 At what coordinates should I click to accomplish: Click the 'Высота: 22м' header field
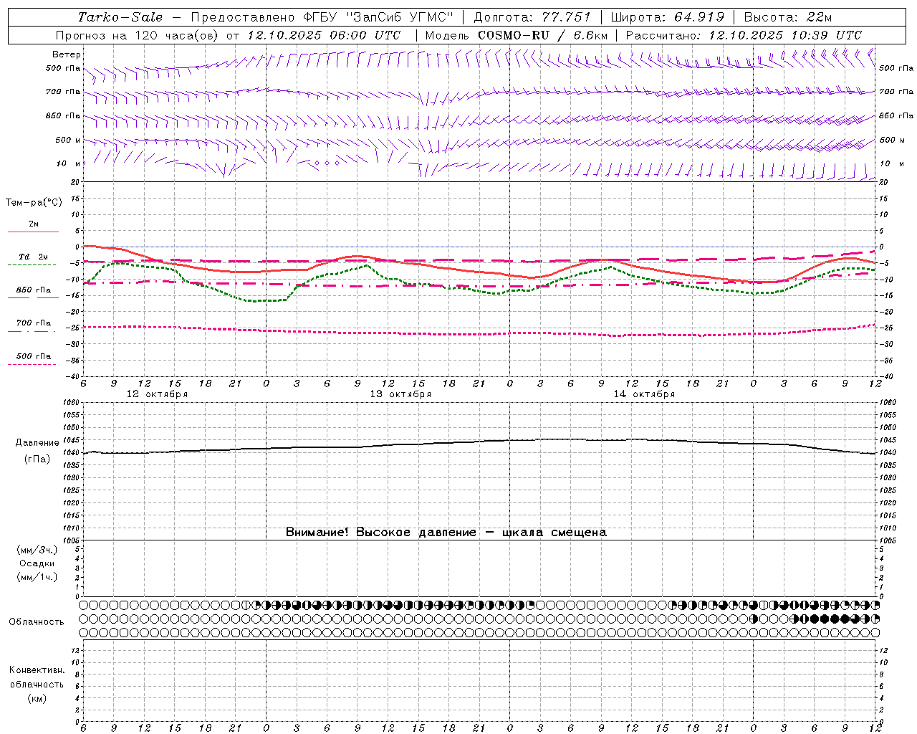pyautogui.click(x=788, y=17)
